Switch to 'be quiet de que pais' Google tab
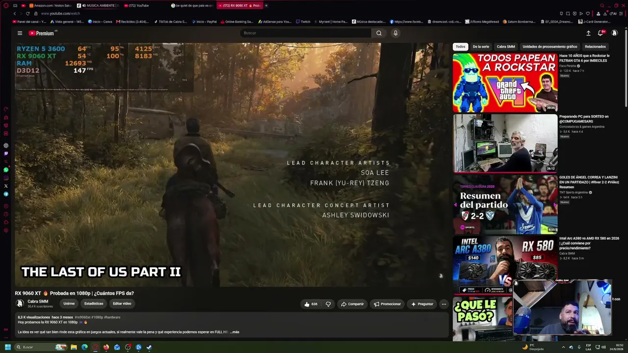The image size is (628, 353). coord(193,5)
